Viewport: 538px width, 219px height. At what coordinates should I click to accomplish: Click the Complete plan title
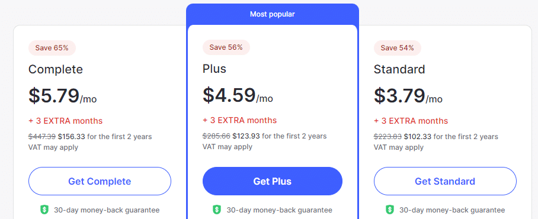[56, 70]
